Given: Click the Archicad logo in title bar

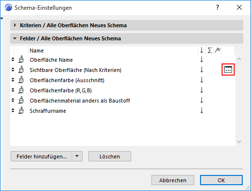Looking at the screenshot, I should click(8, 7).
